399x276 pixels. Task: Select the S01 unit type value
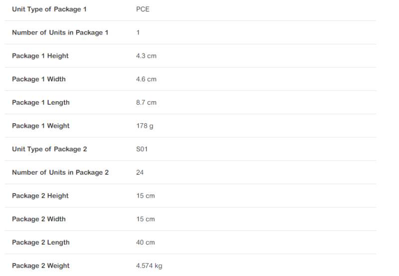coord(142,149)
